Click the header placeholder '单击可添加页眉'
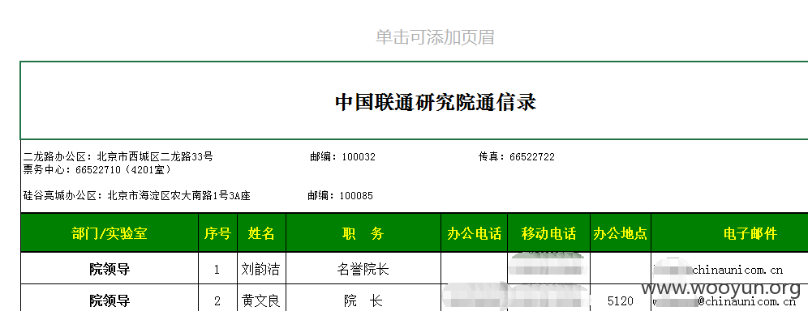 coord(435,37)
